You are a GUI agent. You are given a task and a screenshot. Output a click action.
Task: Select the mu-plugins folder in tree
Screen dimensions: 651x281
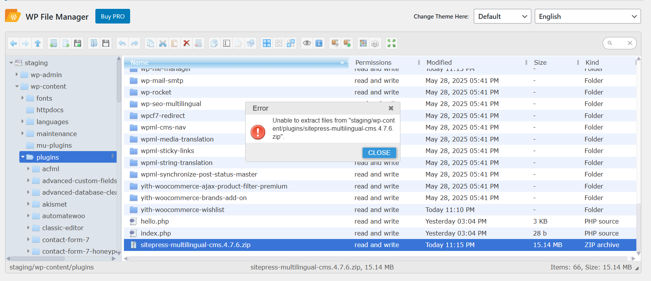click(x=54, y=145)
